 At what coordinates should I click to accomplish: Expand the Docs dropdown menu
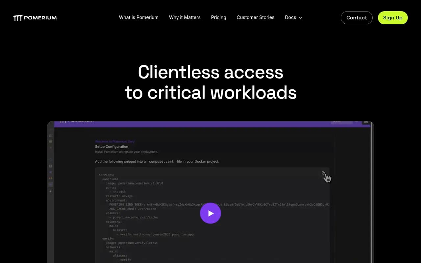293,17
